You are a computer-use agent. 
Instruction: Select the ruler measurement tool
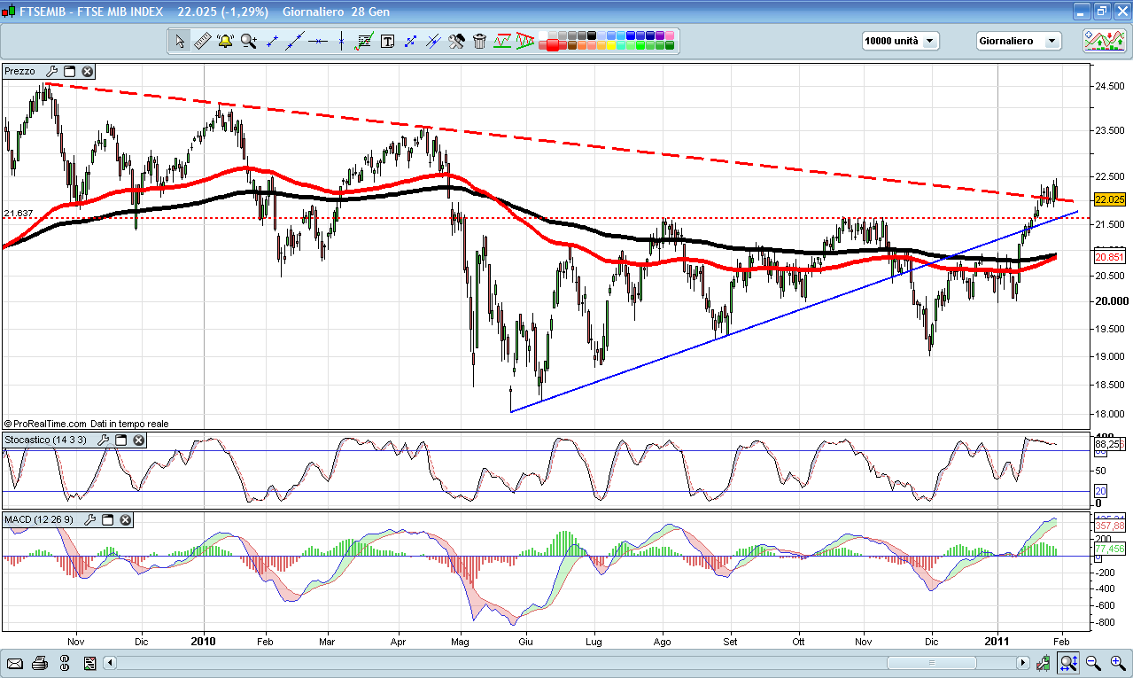coord(202,41)
